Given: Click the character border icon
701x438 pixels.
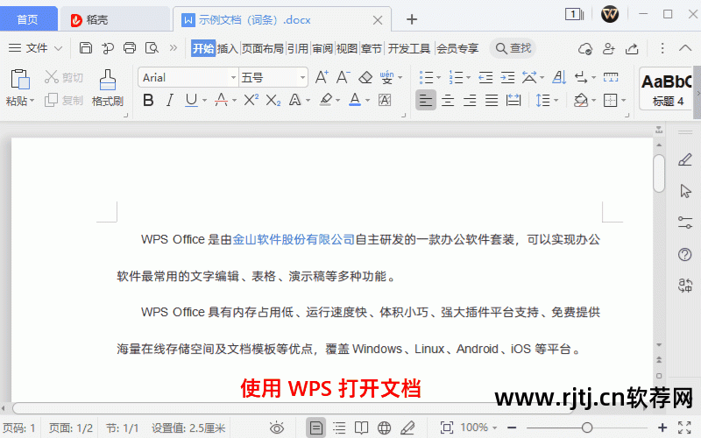Looking at the screenshot, I should click(x=385, y=100).
